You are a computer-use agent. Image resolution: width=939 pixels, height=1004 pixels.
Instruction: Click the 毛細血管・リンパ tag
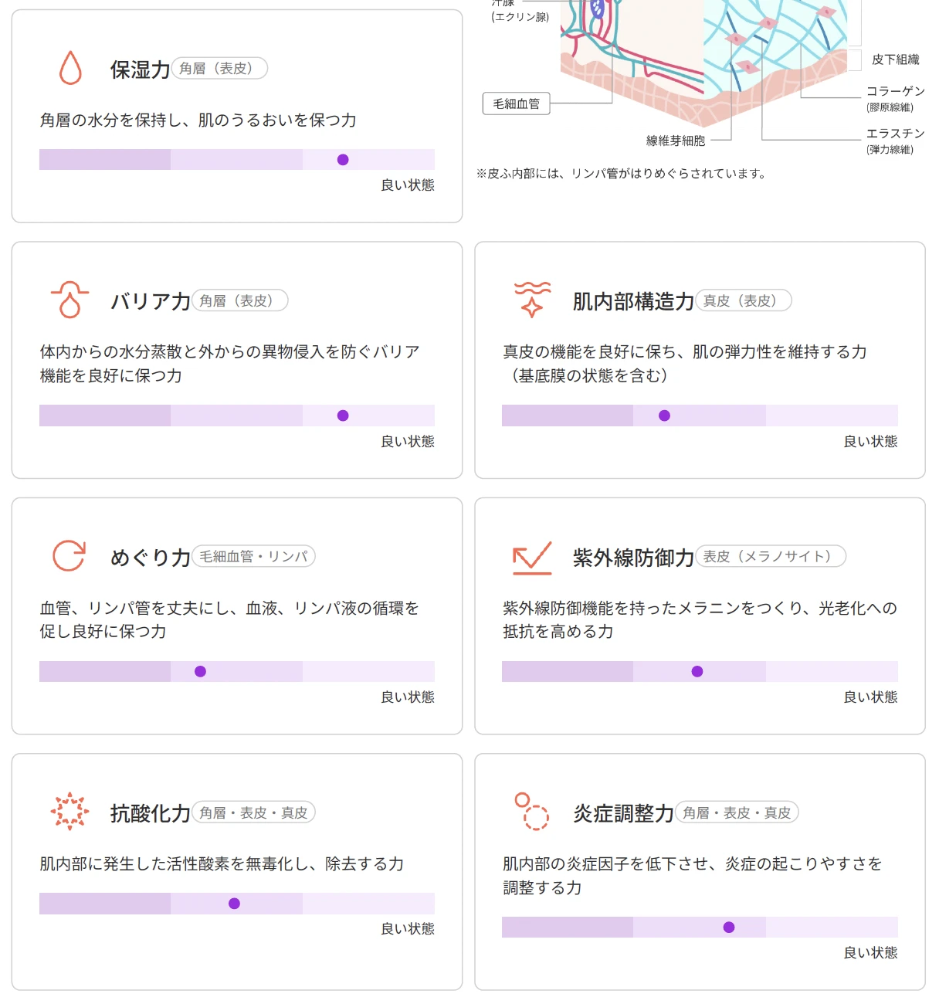click(253, 557)
